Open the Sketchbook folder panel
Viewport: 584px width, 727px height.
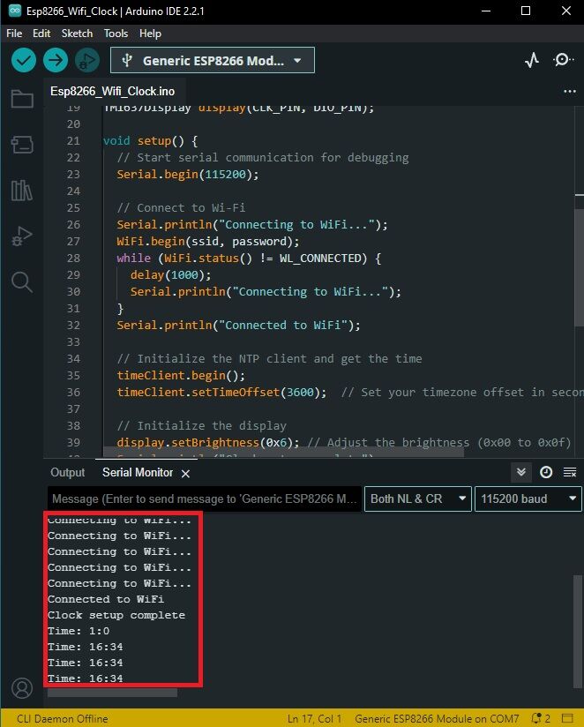[22, 98]
